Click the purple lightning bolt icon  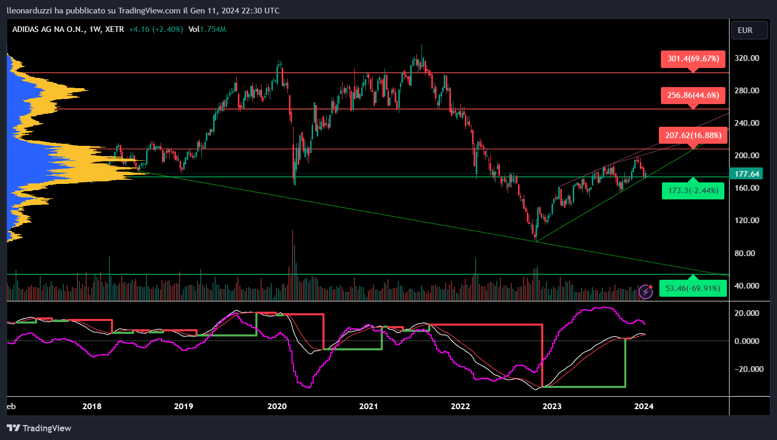click(645, 292)
